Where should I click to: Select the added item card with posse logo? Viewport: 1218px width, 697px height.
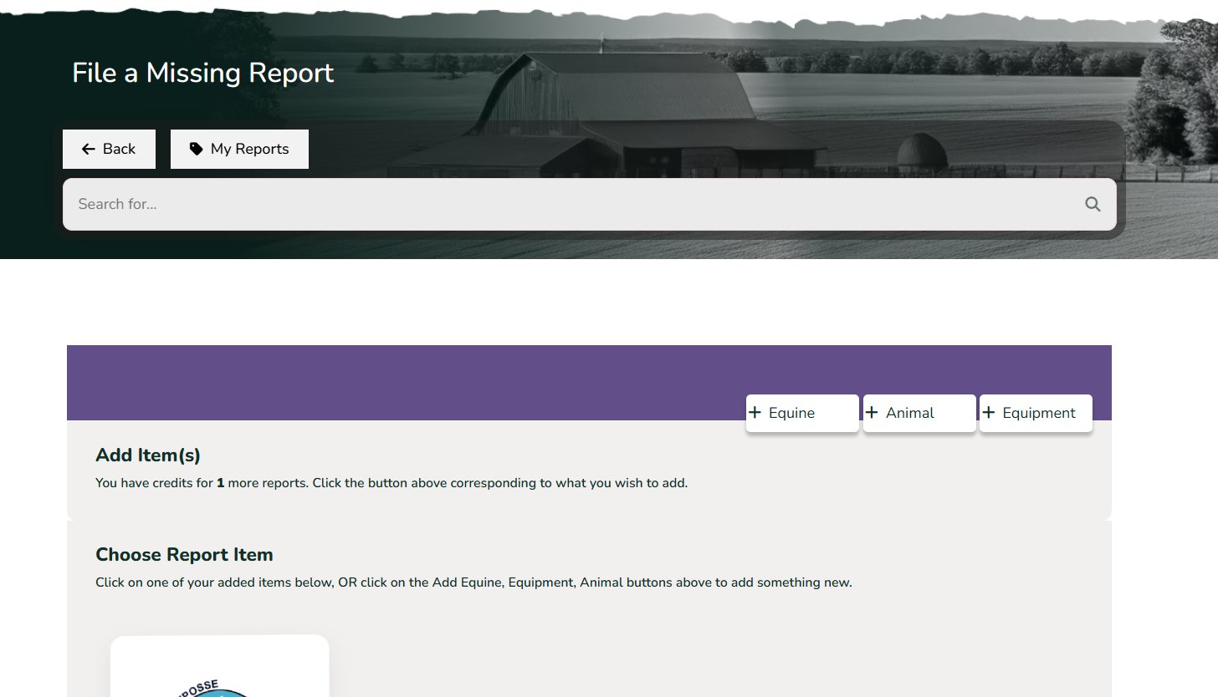(x=219, y=666)
